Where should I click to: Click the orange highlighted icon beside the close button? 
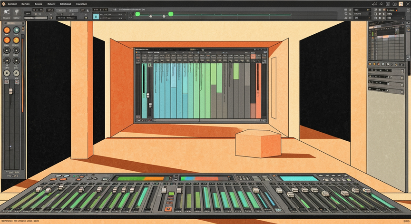401,4
